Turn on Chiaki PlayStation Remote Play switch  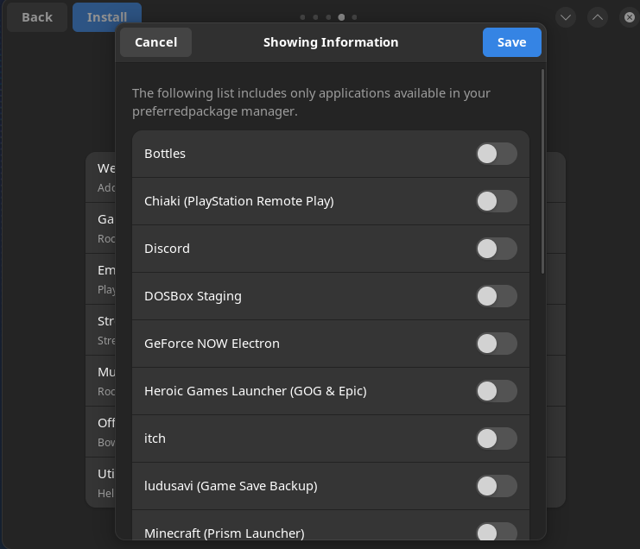(x=496, y=201)
